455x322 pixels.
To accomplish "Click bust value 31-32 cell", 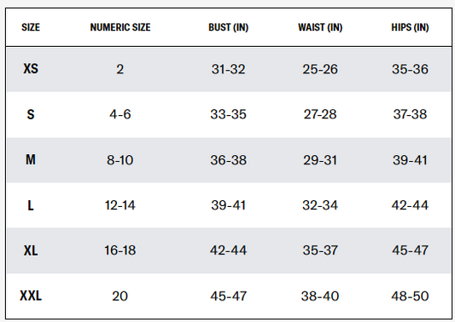I will pyautogui.click(x=229, y=69).
